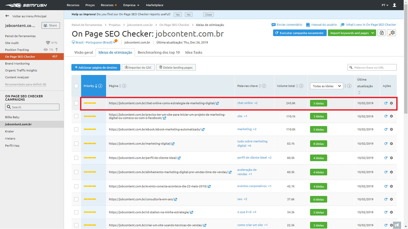408x229 pixels.
Task: Rerun icon for consultoria-em-seo row
Action: (386, 199)
